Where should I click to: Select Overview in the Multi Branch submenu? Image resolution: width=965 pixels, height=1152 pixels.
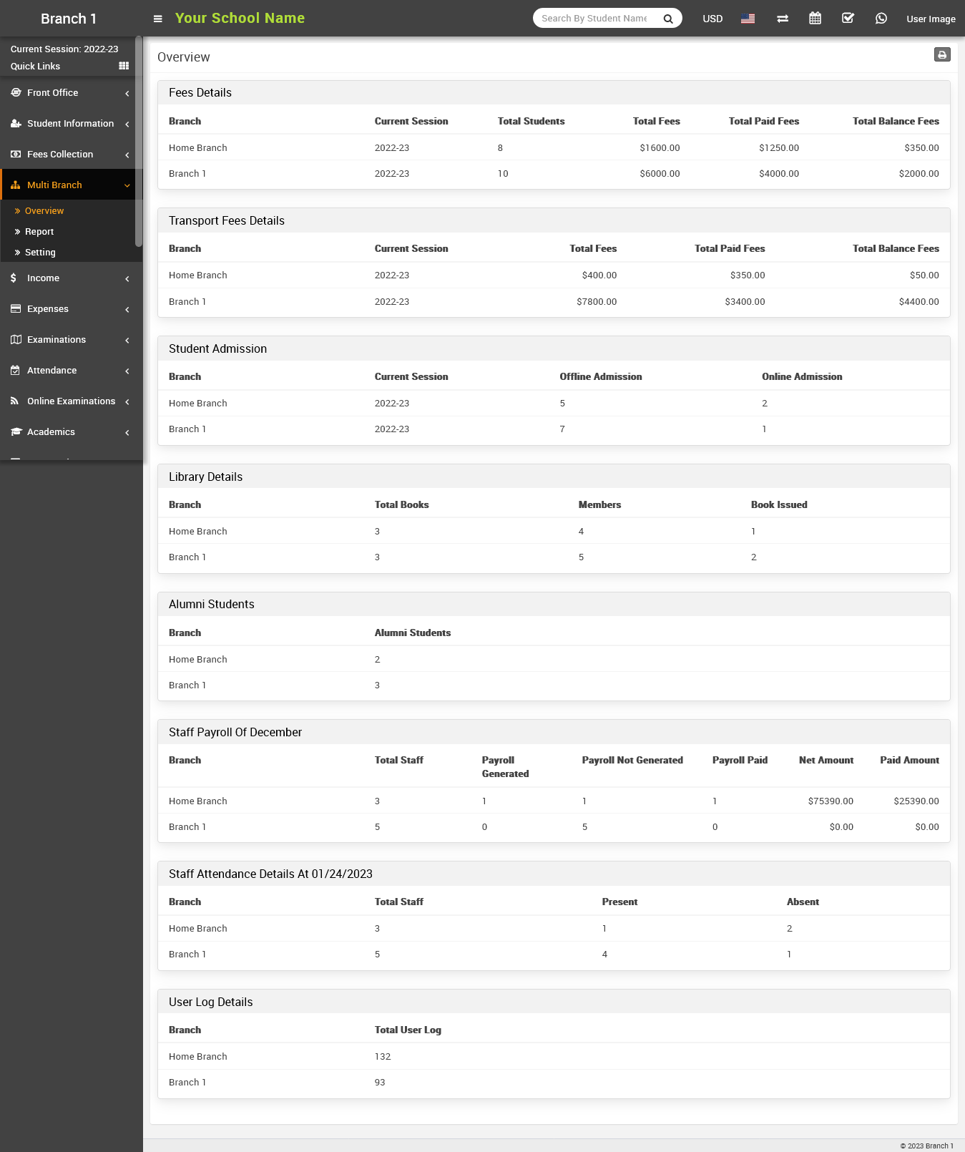(x=44, y=211)
